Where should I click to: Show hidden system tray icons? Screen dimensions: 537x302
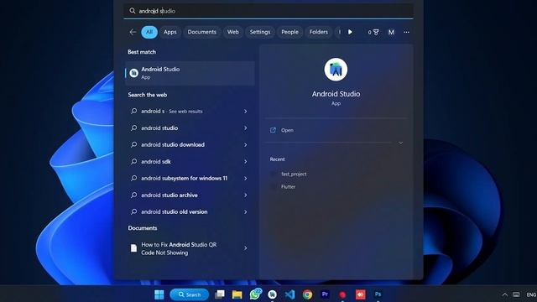click(505, 294)
